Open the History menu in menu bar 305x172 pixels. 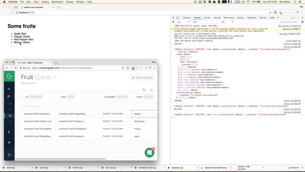click(45, 2)
